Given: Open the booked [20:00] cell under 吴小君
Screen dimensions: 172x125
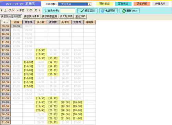Looking at the screenshot, I should click(41, 110).
